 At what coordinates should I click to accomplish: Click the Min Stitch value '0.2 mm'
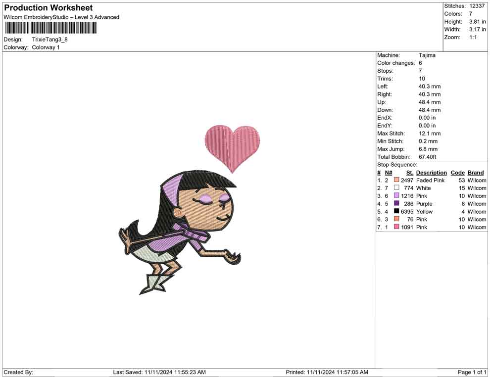click(x=428, y=141)
